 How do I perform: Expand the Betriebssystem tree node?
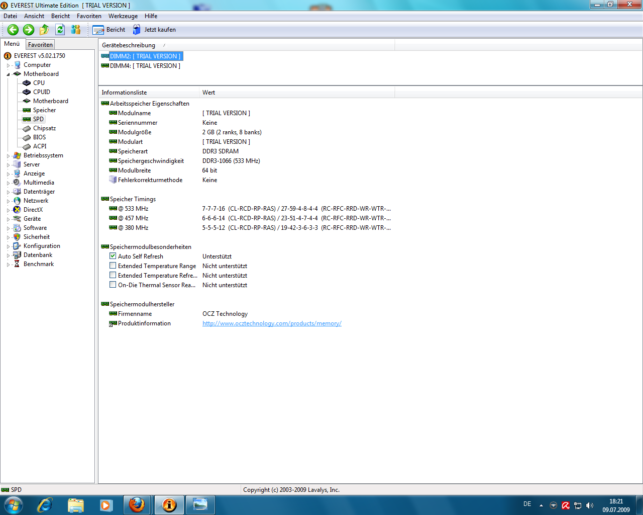[8, 156]
